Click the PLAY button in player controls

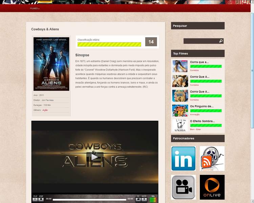[x=35, y=199]
